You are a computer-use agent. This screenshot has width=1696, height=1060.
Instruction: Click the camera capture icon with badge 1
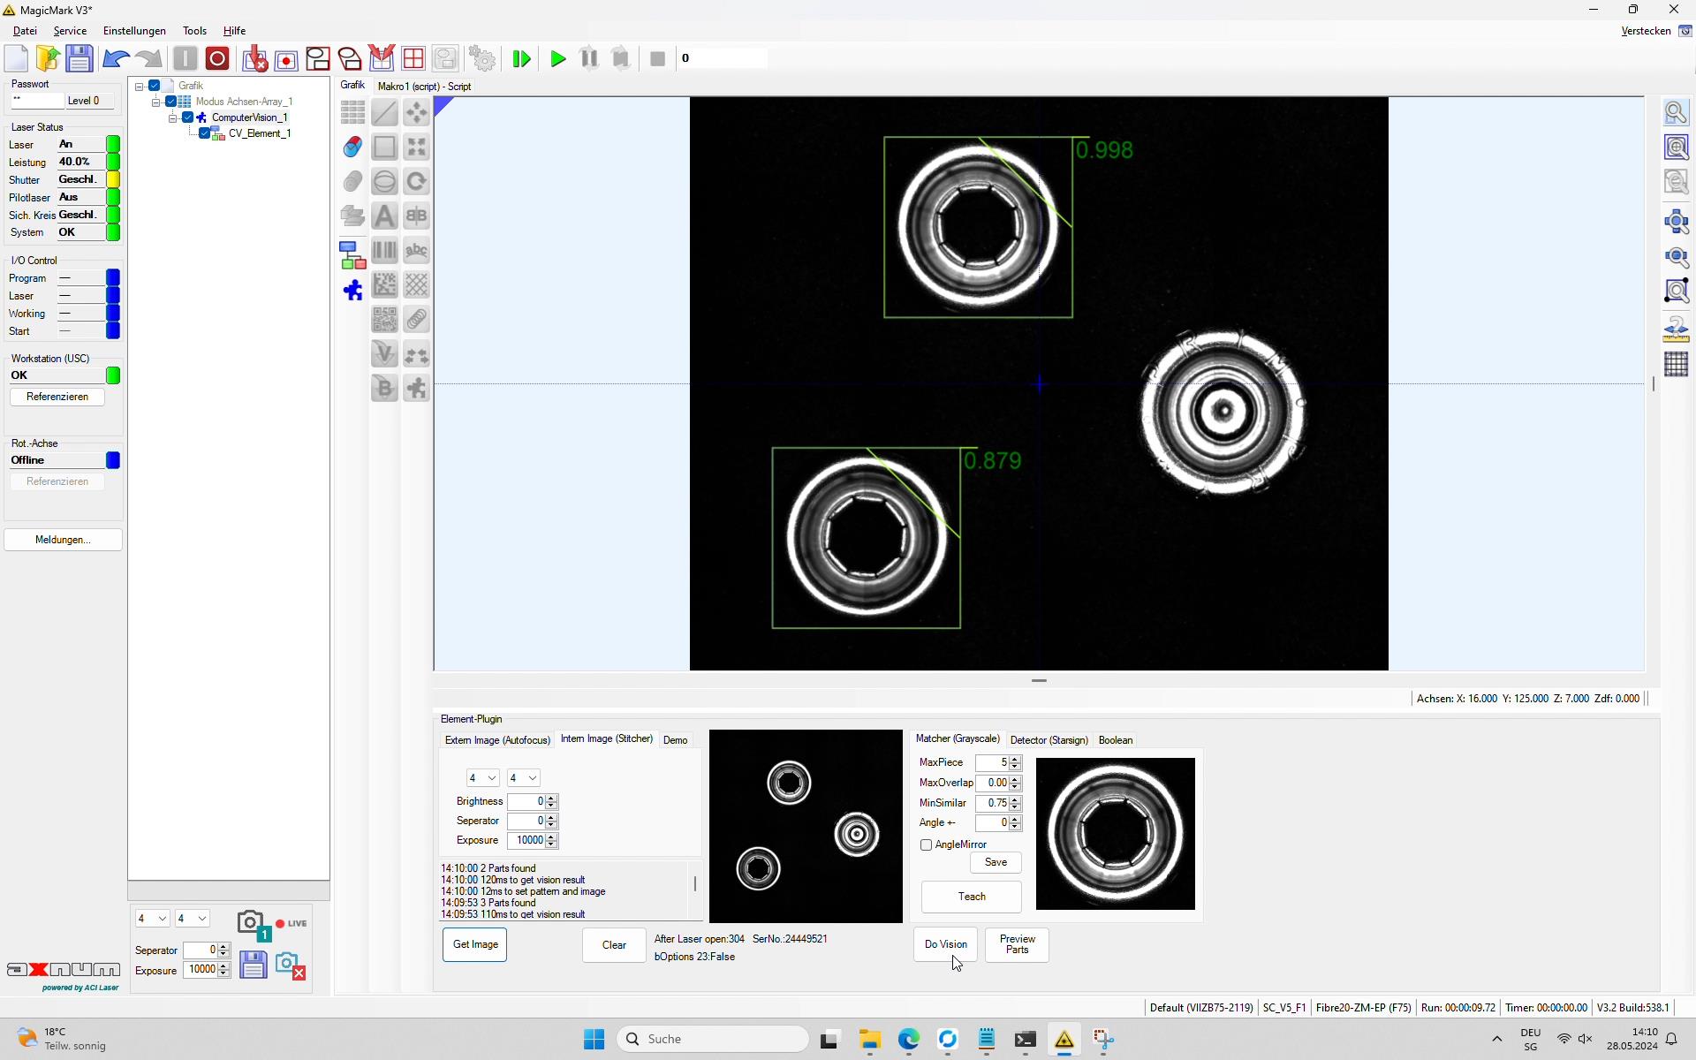point(252,924)
